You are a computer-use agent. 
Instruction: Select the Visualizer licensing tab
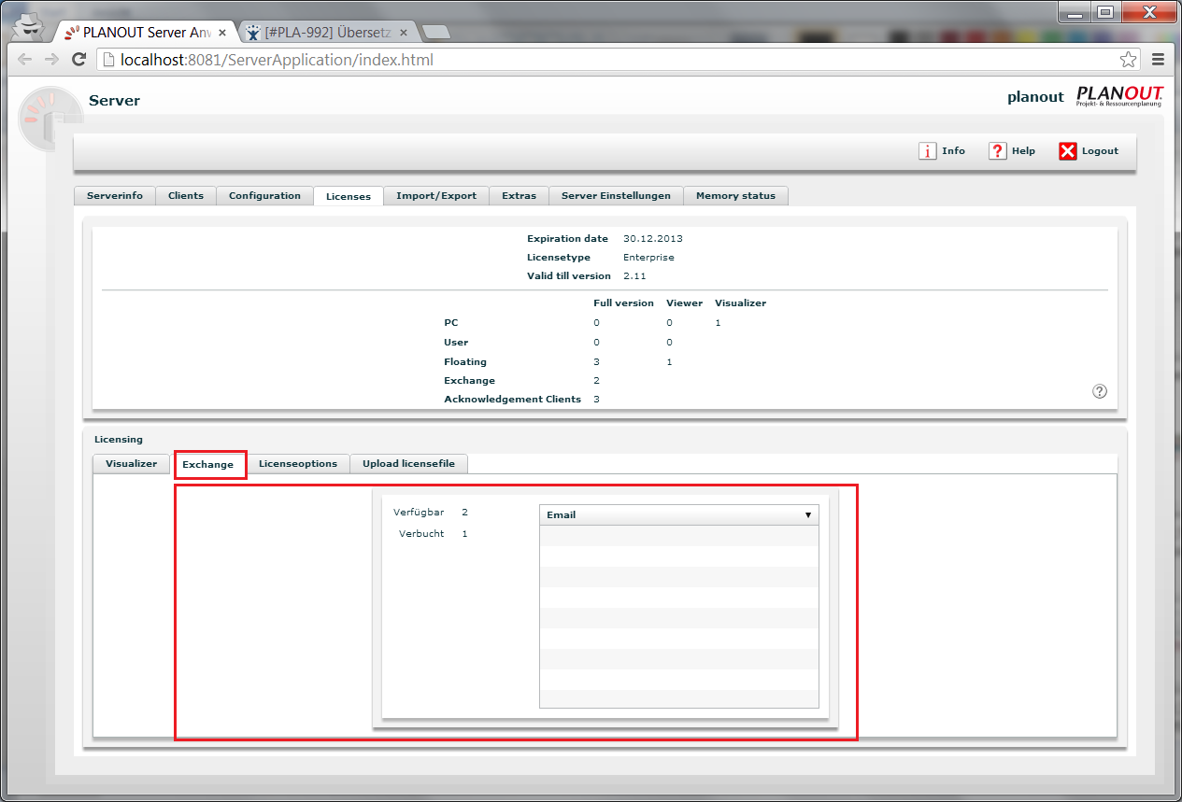click(x=132, y=464)
